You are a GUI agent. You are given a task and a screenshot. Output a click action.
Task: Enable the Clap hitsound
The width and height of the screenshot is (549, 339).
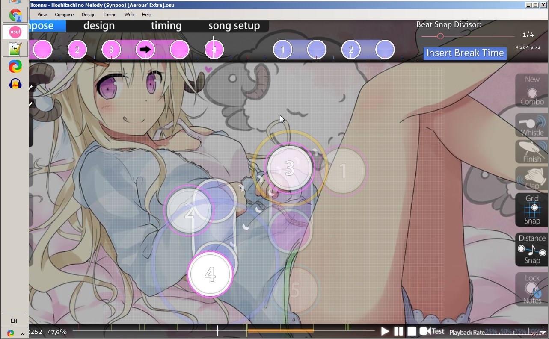tap(532, 178)
